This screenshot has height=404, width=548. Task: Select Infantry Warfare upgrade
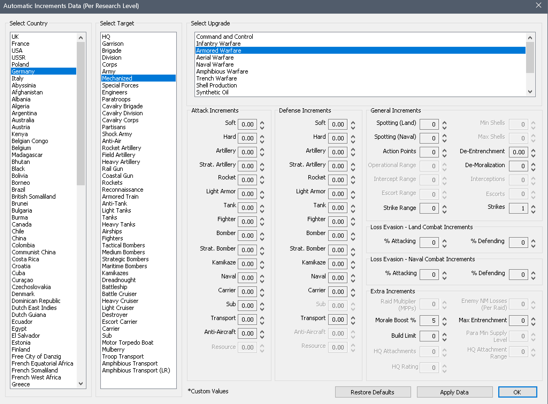pos(218,44)
